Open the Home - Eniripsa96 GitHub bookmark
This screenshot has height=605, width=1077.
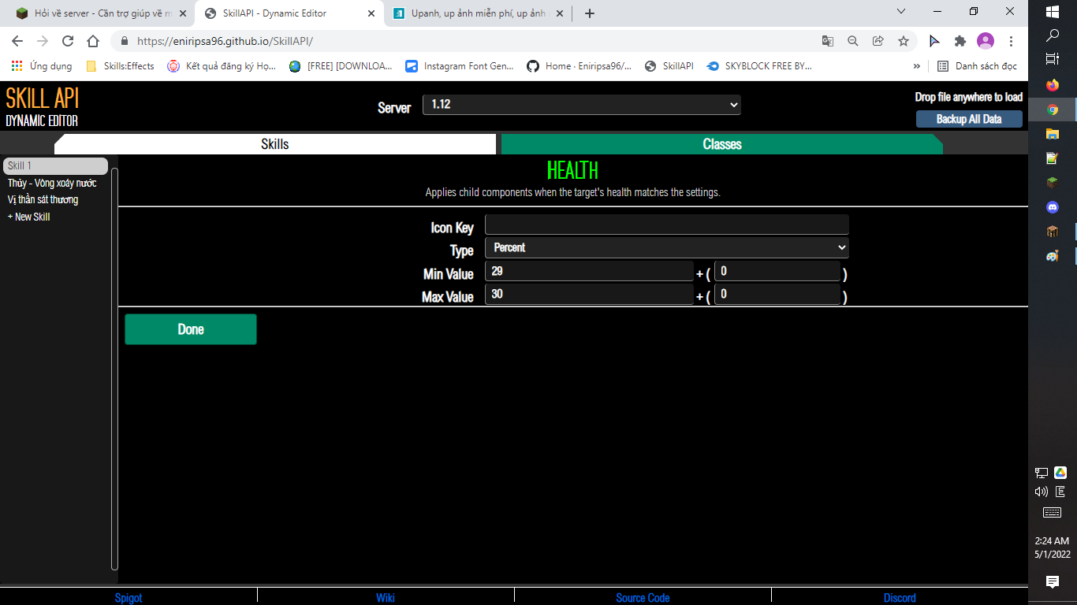(579, 66)
